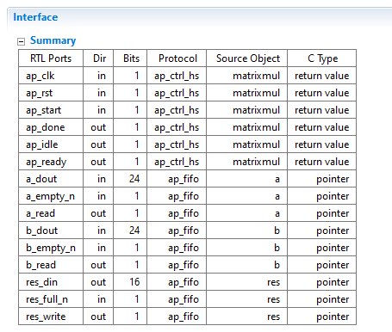Click the 'out' direction in res_write row
The image size is (392, 332).
98,317
